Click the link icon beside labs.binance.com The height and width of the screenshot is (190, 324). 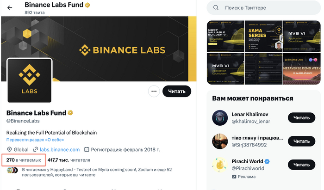pyautogui.click(x=35, y=150)
